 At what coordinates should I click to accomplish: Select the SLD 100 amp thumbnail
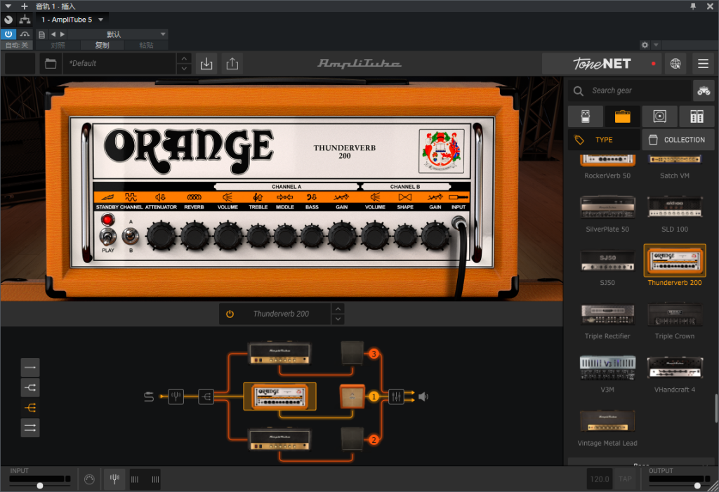675,207
